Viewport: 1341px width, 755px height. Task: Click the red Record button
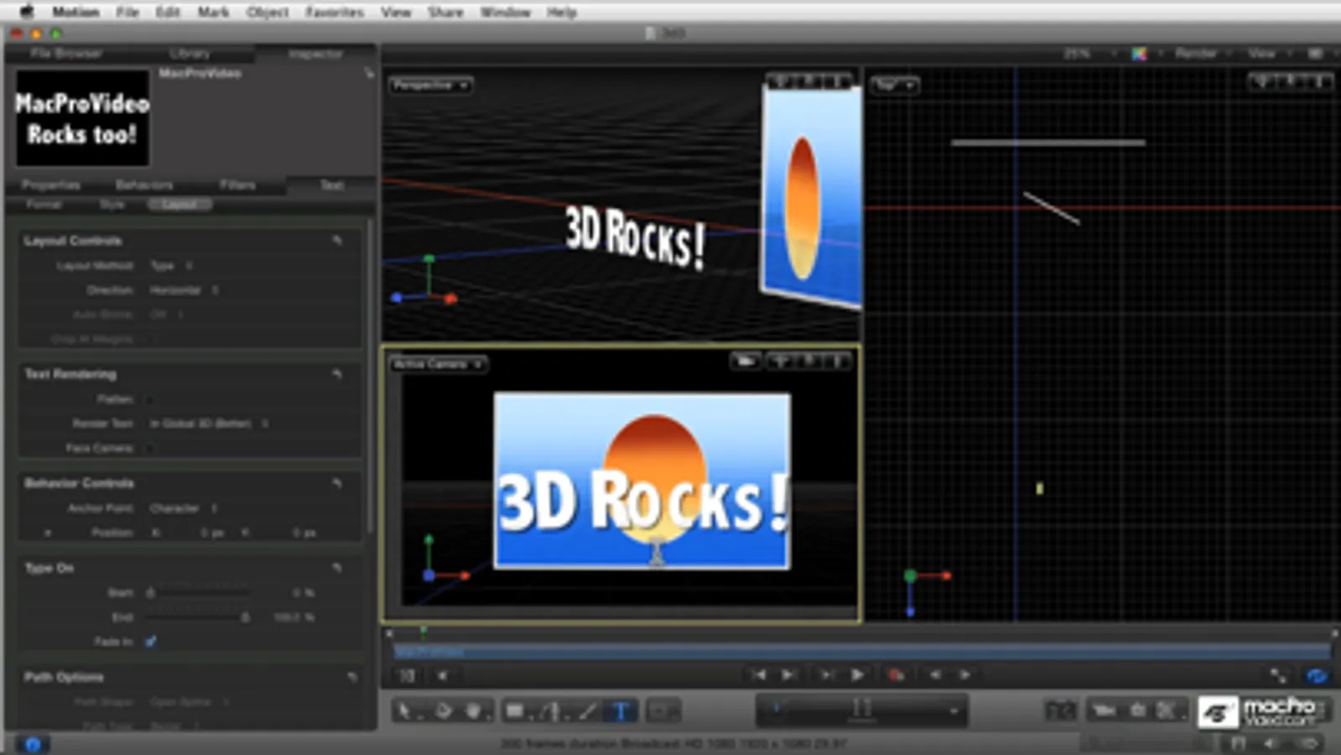896,674
